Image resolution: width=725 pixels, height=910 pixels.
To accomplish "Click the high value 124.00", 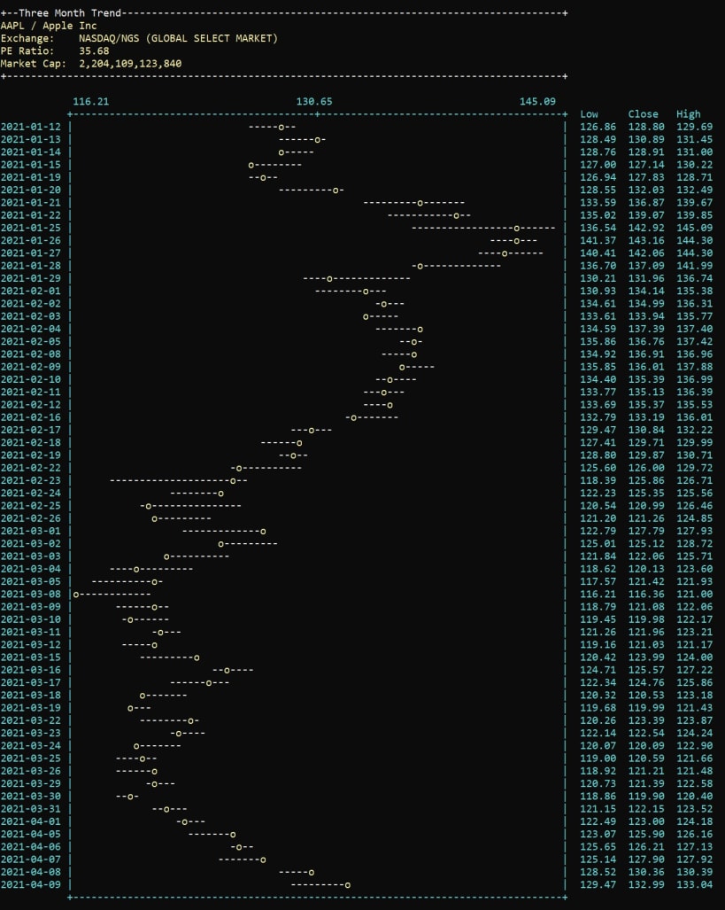I will coord(694,657).
